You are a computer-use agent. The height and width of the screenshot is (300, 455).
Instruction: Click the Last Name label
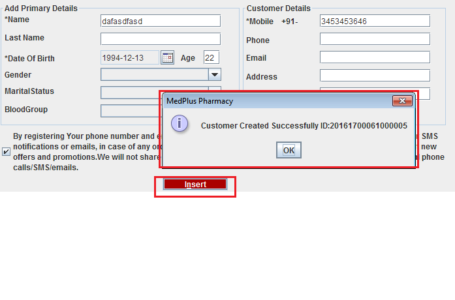pyautogui.click(x=24, y=38)
